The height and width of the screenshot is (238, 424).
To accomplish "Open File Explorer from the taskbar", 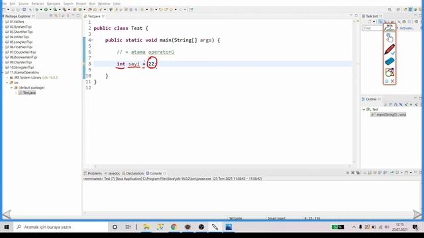I will pos(146,227).
